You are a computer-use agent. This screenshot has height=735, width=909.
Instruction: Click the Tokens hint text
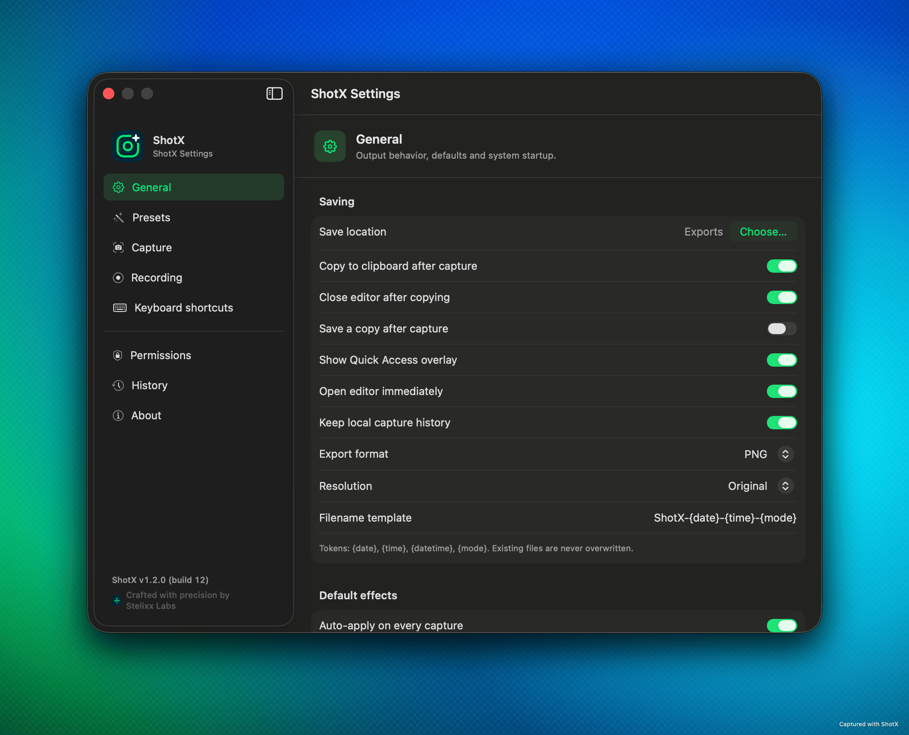click(476, 548)
